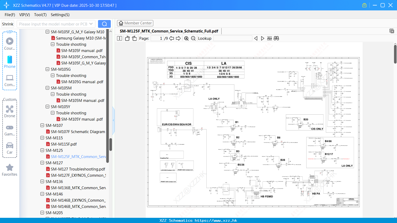Collapse the SM-M105Y node
397x223 pixels.
pos(47,107)
